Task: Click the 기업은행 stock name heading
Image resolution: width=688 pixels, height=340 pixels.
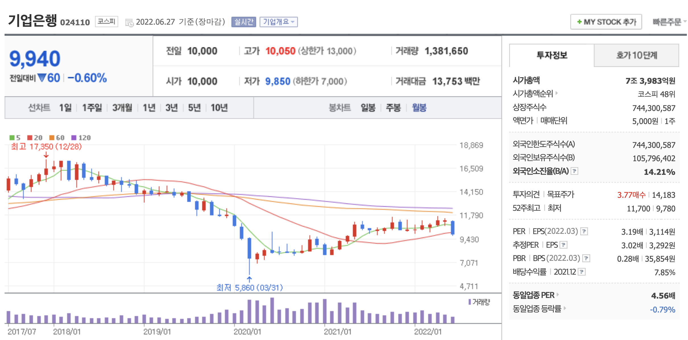Action: pyautogui.click(x=32, y=21)
